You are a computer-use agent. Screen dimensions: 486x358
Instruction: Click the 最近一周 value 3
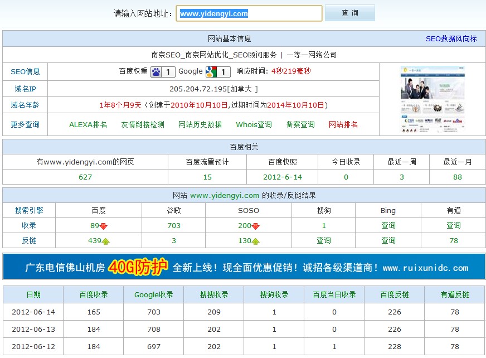click(402, 177)
